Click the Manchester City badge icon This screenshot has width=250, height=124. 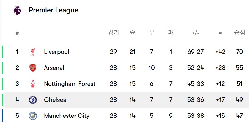tap(33, 116)
